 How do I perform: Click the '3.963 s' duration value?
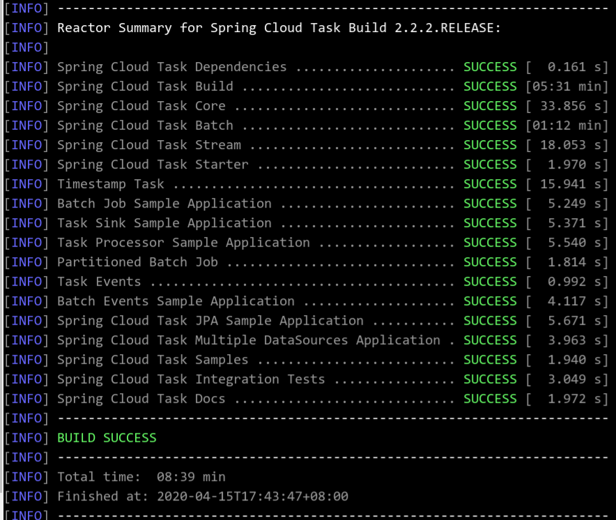(x=574, y=340)
